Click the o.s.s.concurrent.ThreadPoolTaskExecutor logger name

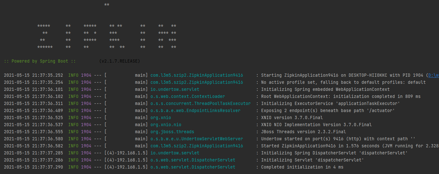point(200,104)
